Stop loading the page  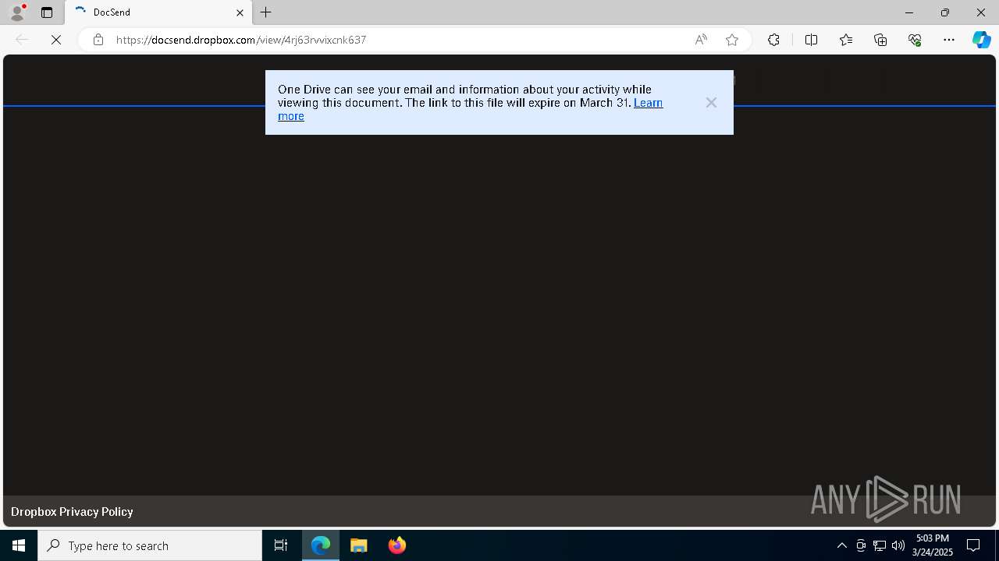(x=56, y=40)
